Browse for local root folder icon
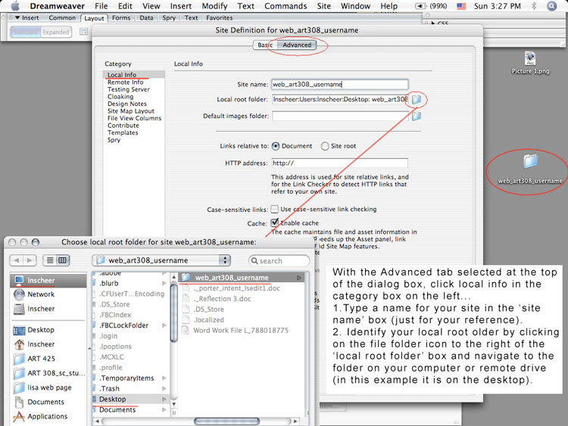 pyautogui.click(x=417, y=99)
